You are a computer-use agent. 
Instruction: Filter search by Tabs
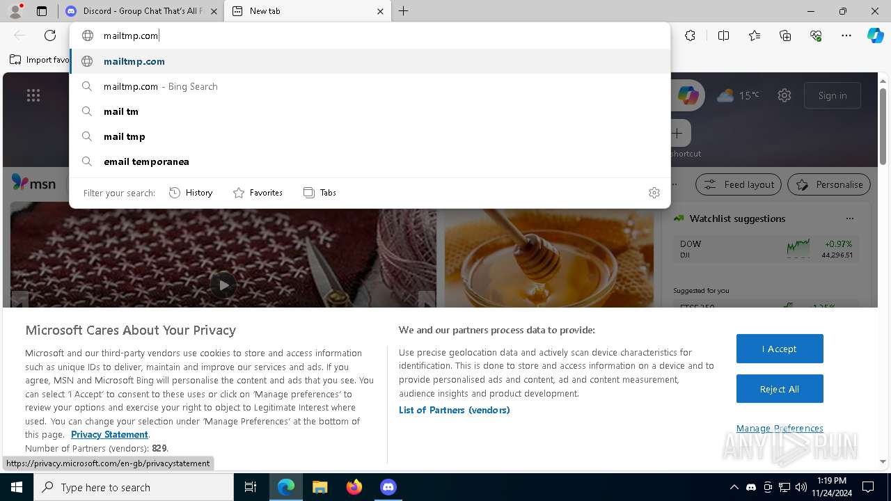320,193
